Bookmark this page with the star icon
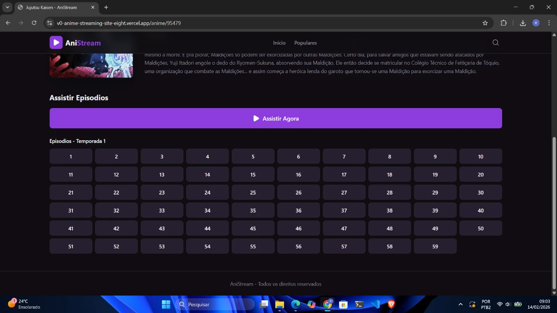 [485, 23]
